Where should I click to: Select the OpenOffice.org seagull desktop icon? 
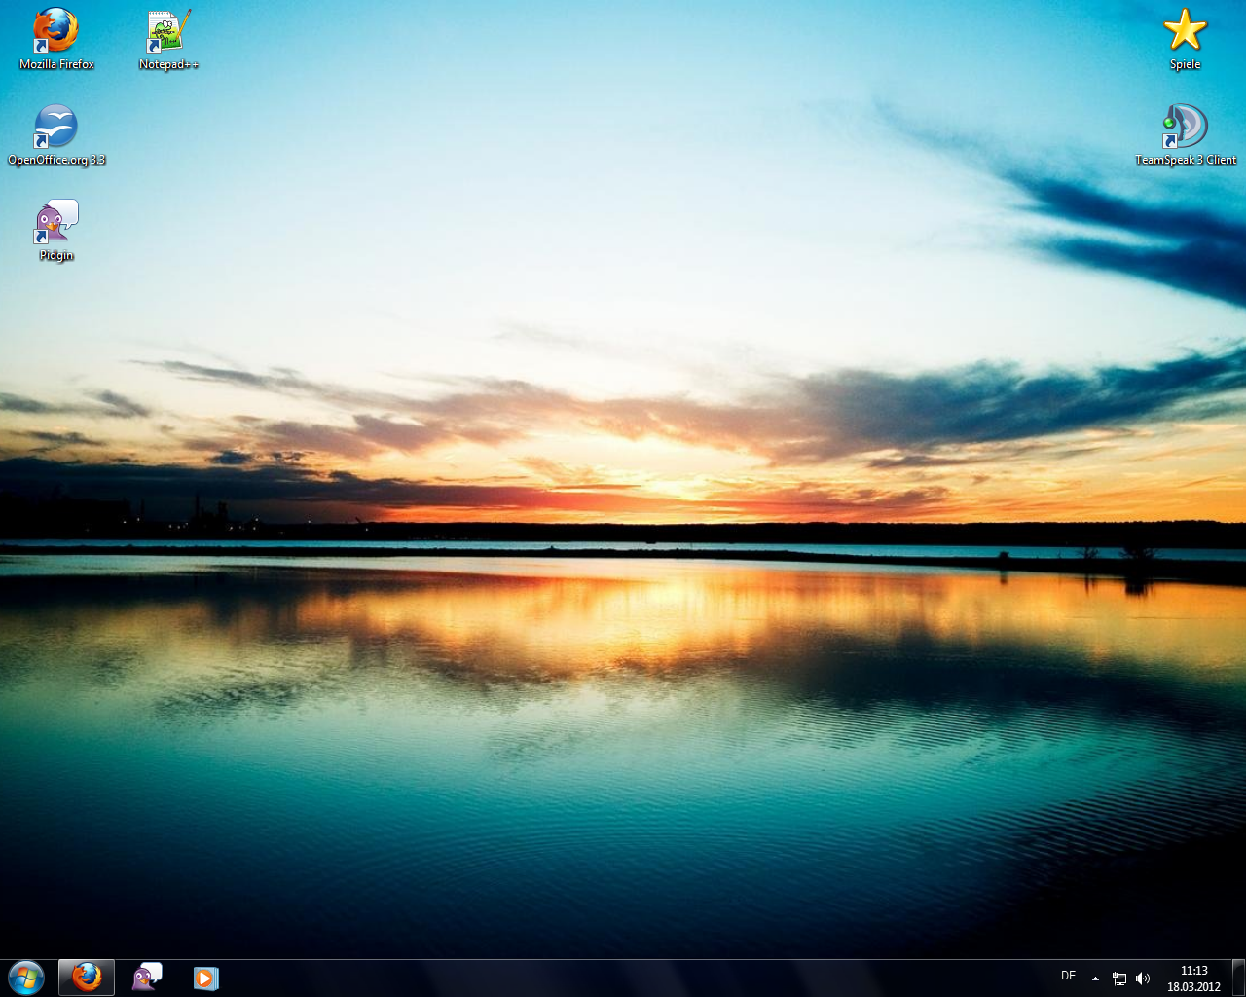(55, 127)
